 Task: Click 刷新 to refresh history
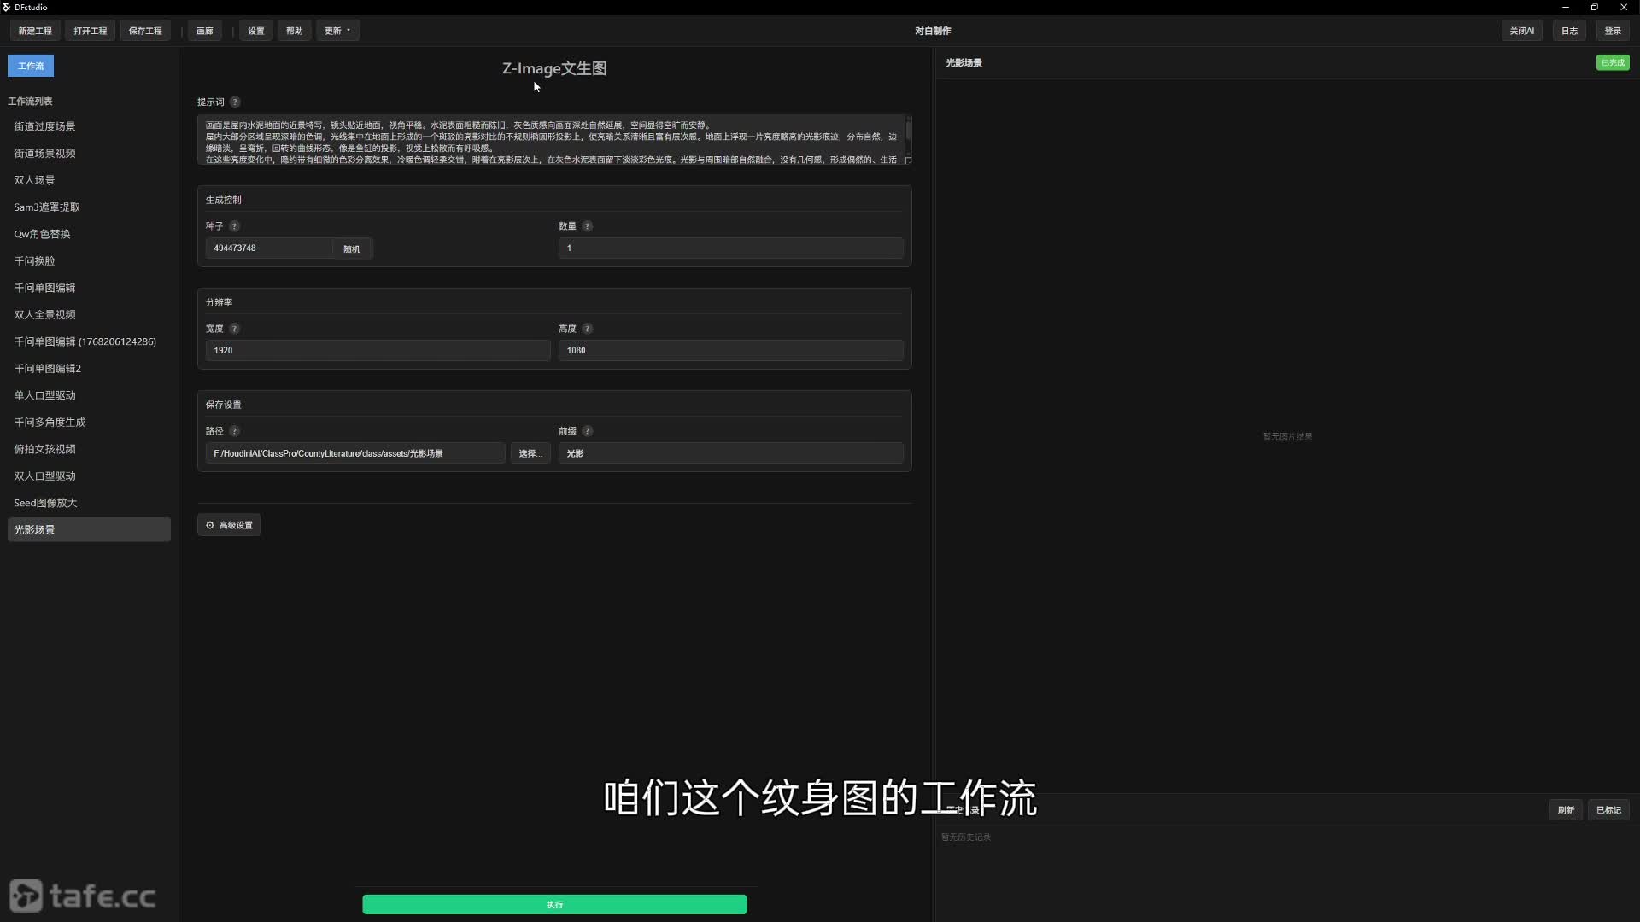pyautogui.click(x=1566, y=810)
